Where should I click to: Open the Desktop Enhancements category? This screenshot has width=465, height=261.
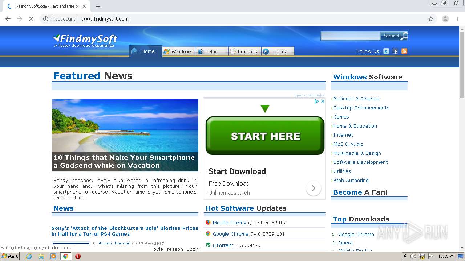pos(361,108)
